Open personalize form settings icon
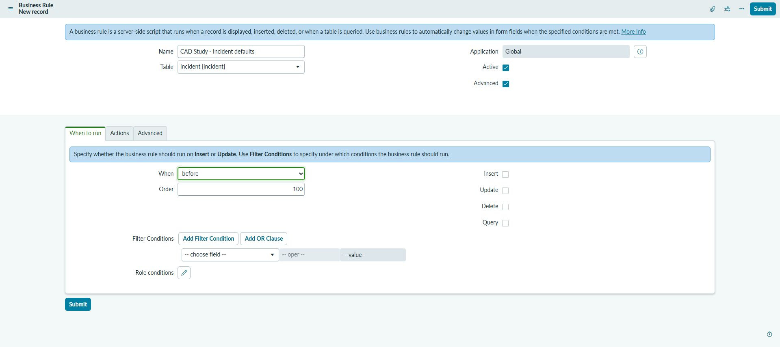The width and height of the screenshot is (780, 347). pos(727,9)
